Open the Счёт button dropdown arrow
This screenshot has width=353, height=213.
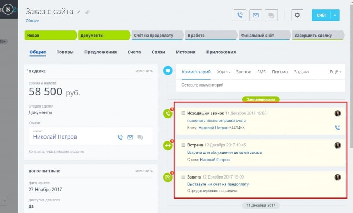(335, 15)
